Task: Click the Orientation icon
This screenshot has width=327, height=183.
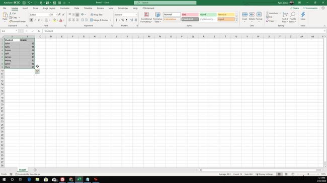Action: 83,15
